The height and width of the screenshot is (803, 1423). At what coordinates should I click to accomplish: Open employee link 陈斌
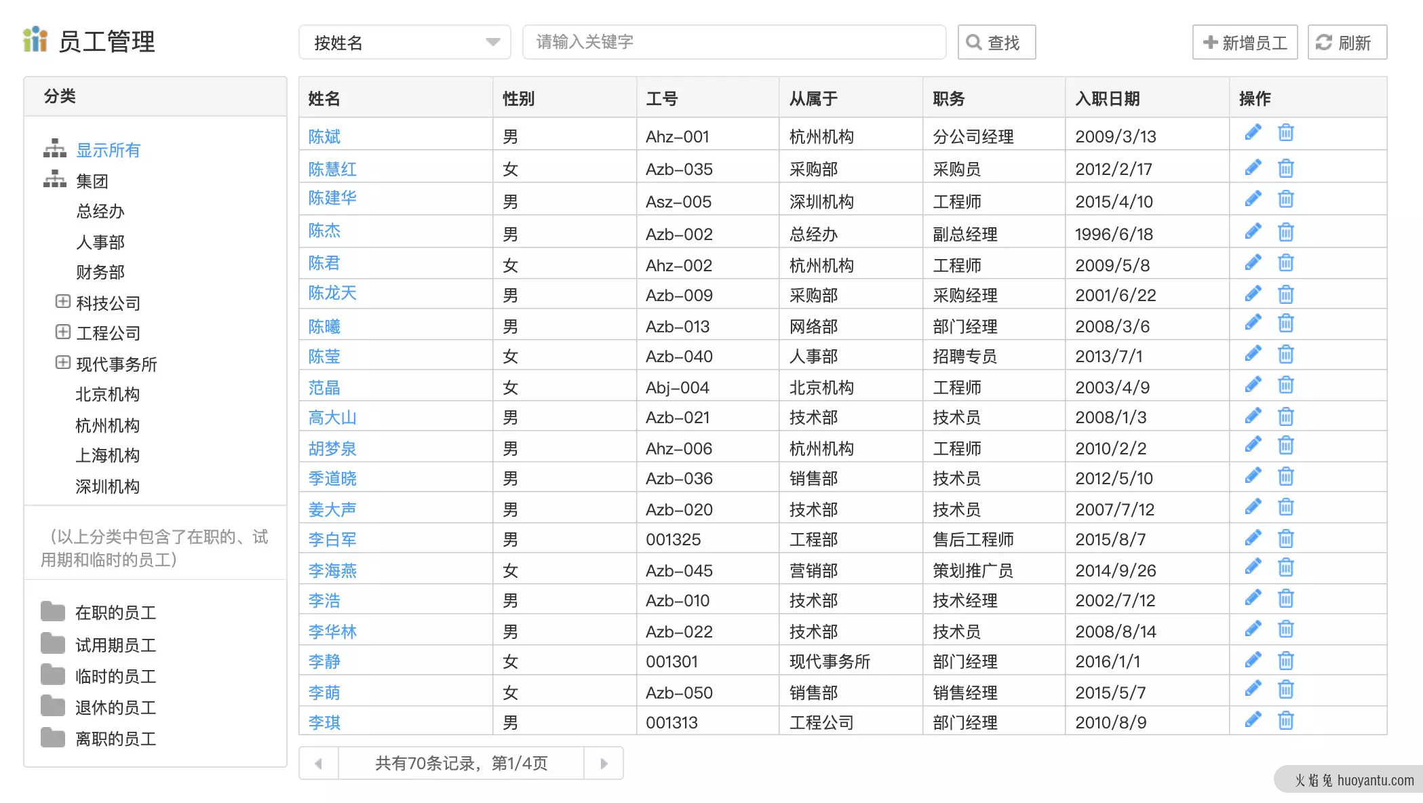(324, 136)
